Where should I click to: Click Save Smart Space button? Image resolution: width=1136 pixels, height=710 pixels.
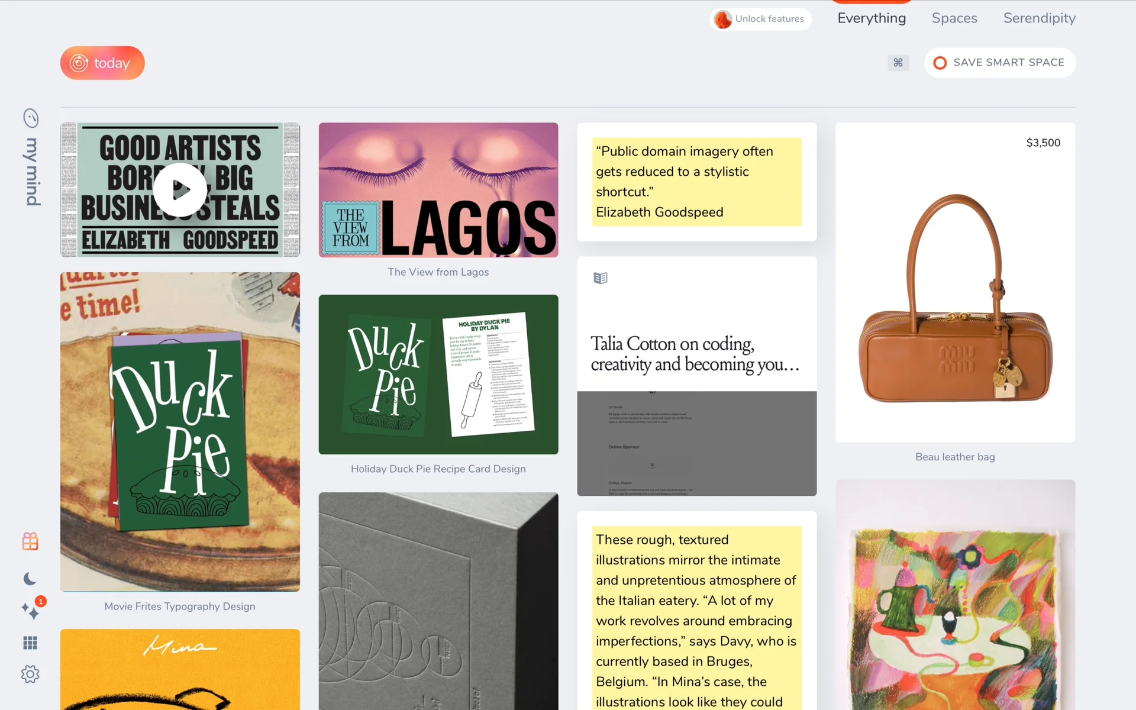[x=999, y=63]
